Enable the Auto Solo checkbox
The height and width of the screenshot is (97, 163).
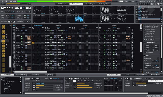coord(25,21)
